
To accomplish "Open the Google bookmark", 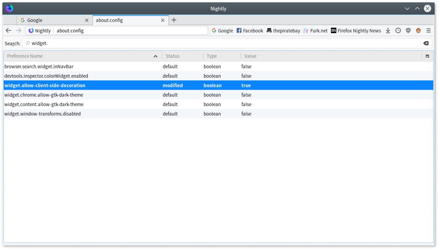I will (x=222, y=31).
